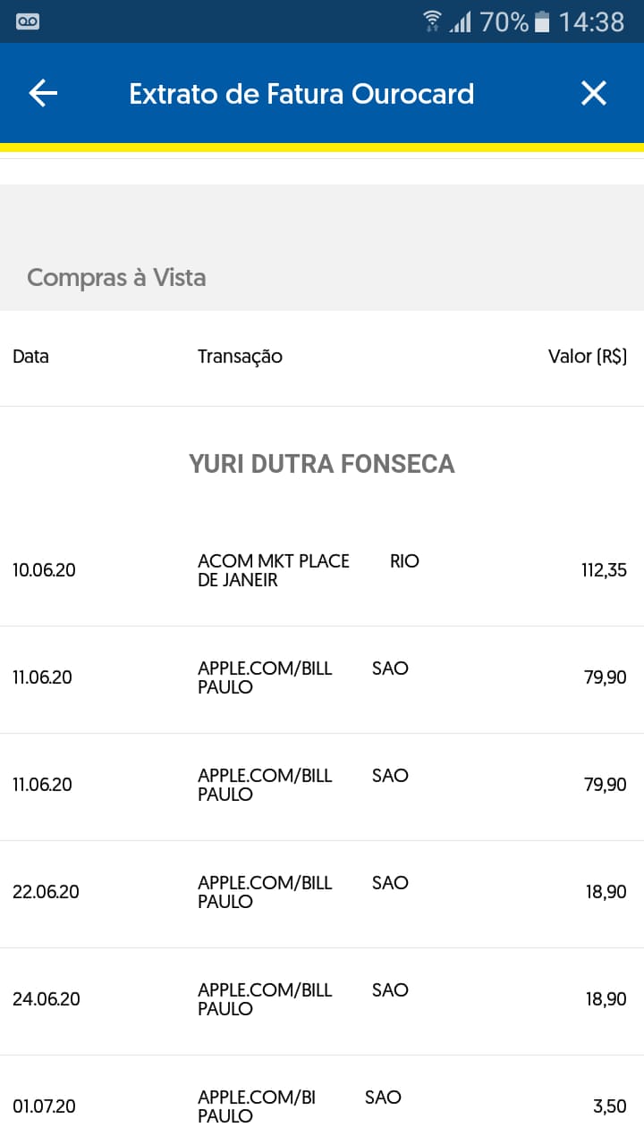Screen dimensions: 644x1144
Task: Tap the Wi-Fi status icon
Action: coord(433,21)
